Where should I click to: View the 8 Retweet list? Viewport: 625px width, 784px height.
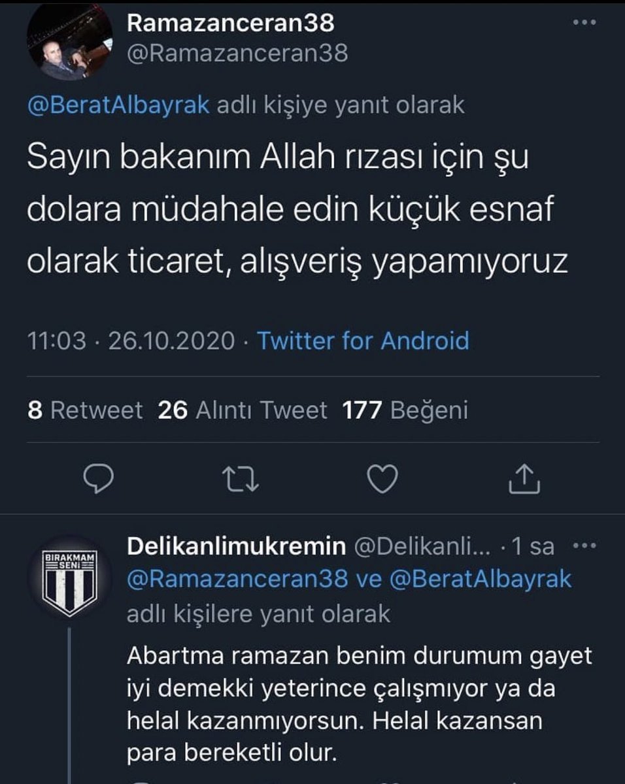point(85,410)
